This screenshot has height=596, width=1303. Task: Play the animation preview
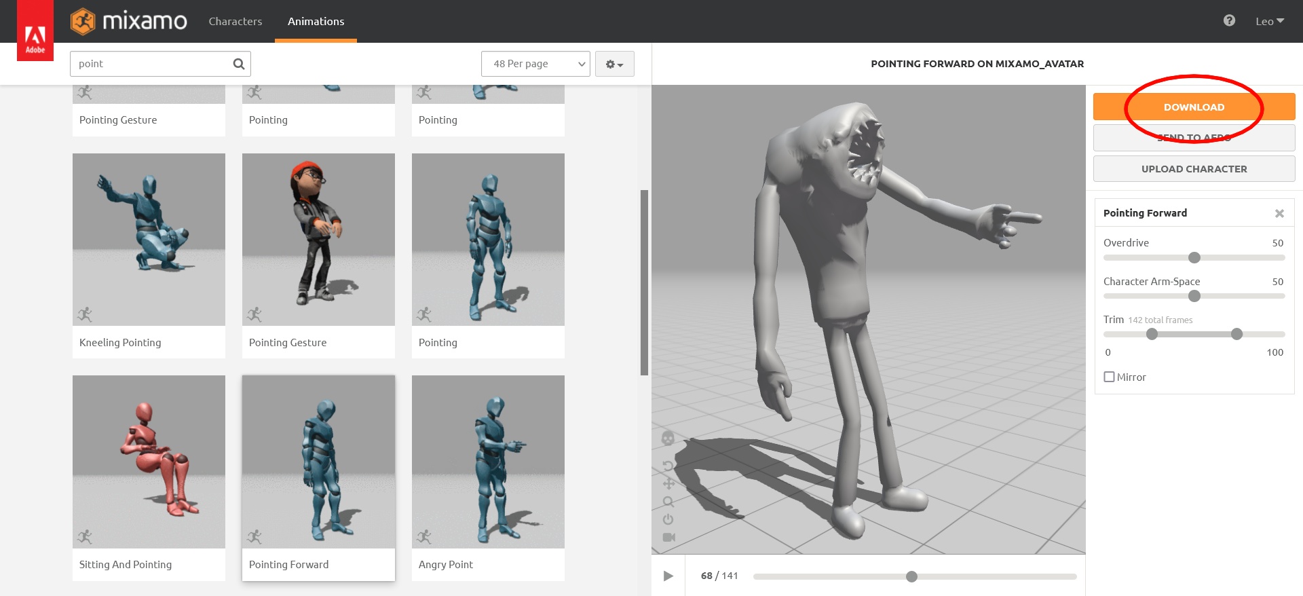[668, 576]
